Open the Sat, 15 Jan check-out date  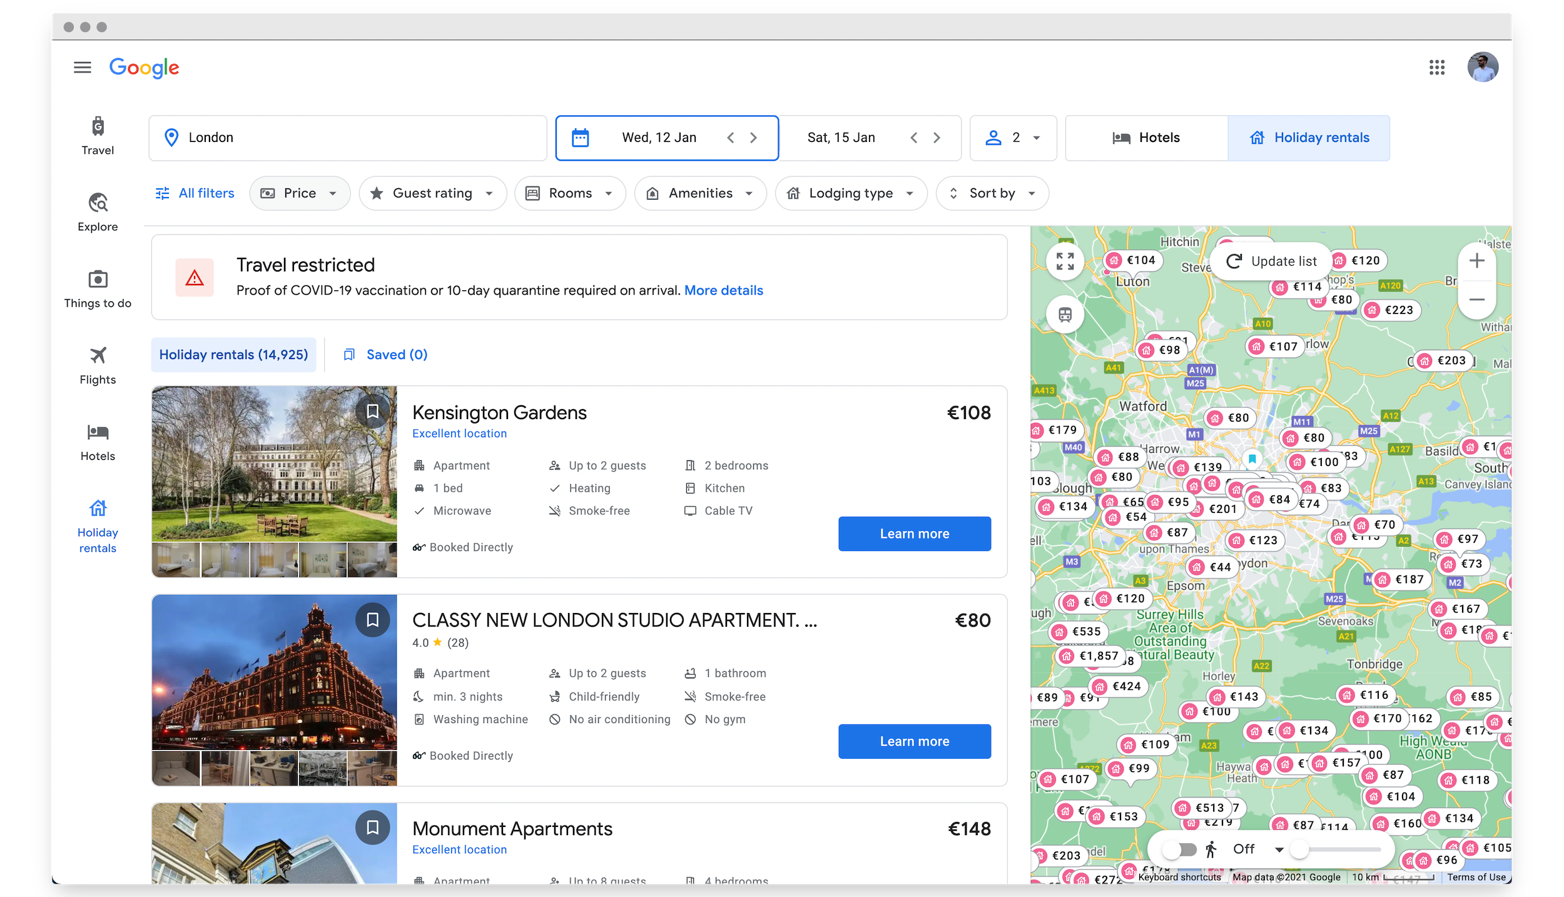[841, 138]
